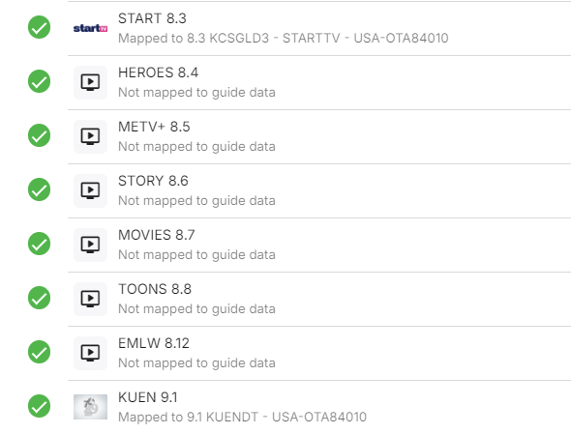Toggle the STORY 8.6 enabled checkmark

[40, 189]
